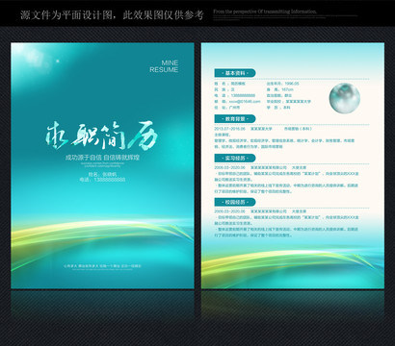Click the small footer motto on cover page
395x346 pixels.
102,266
